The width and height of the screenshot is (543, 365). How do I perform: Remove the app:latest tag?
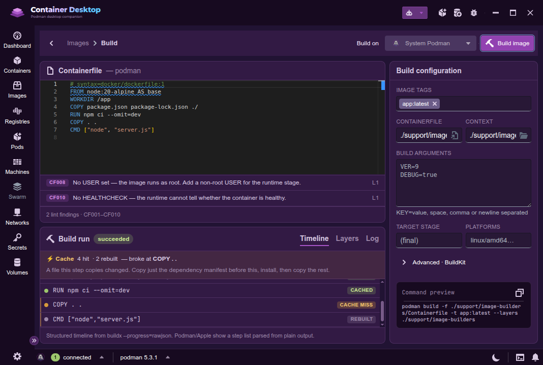435,104
